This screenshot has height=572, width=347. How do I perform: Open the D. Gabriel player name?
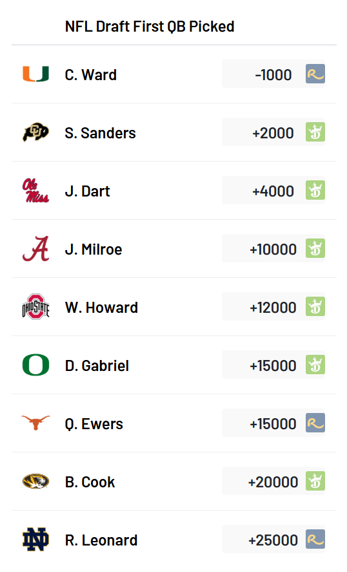click(97, 366)
